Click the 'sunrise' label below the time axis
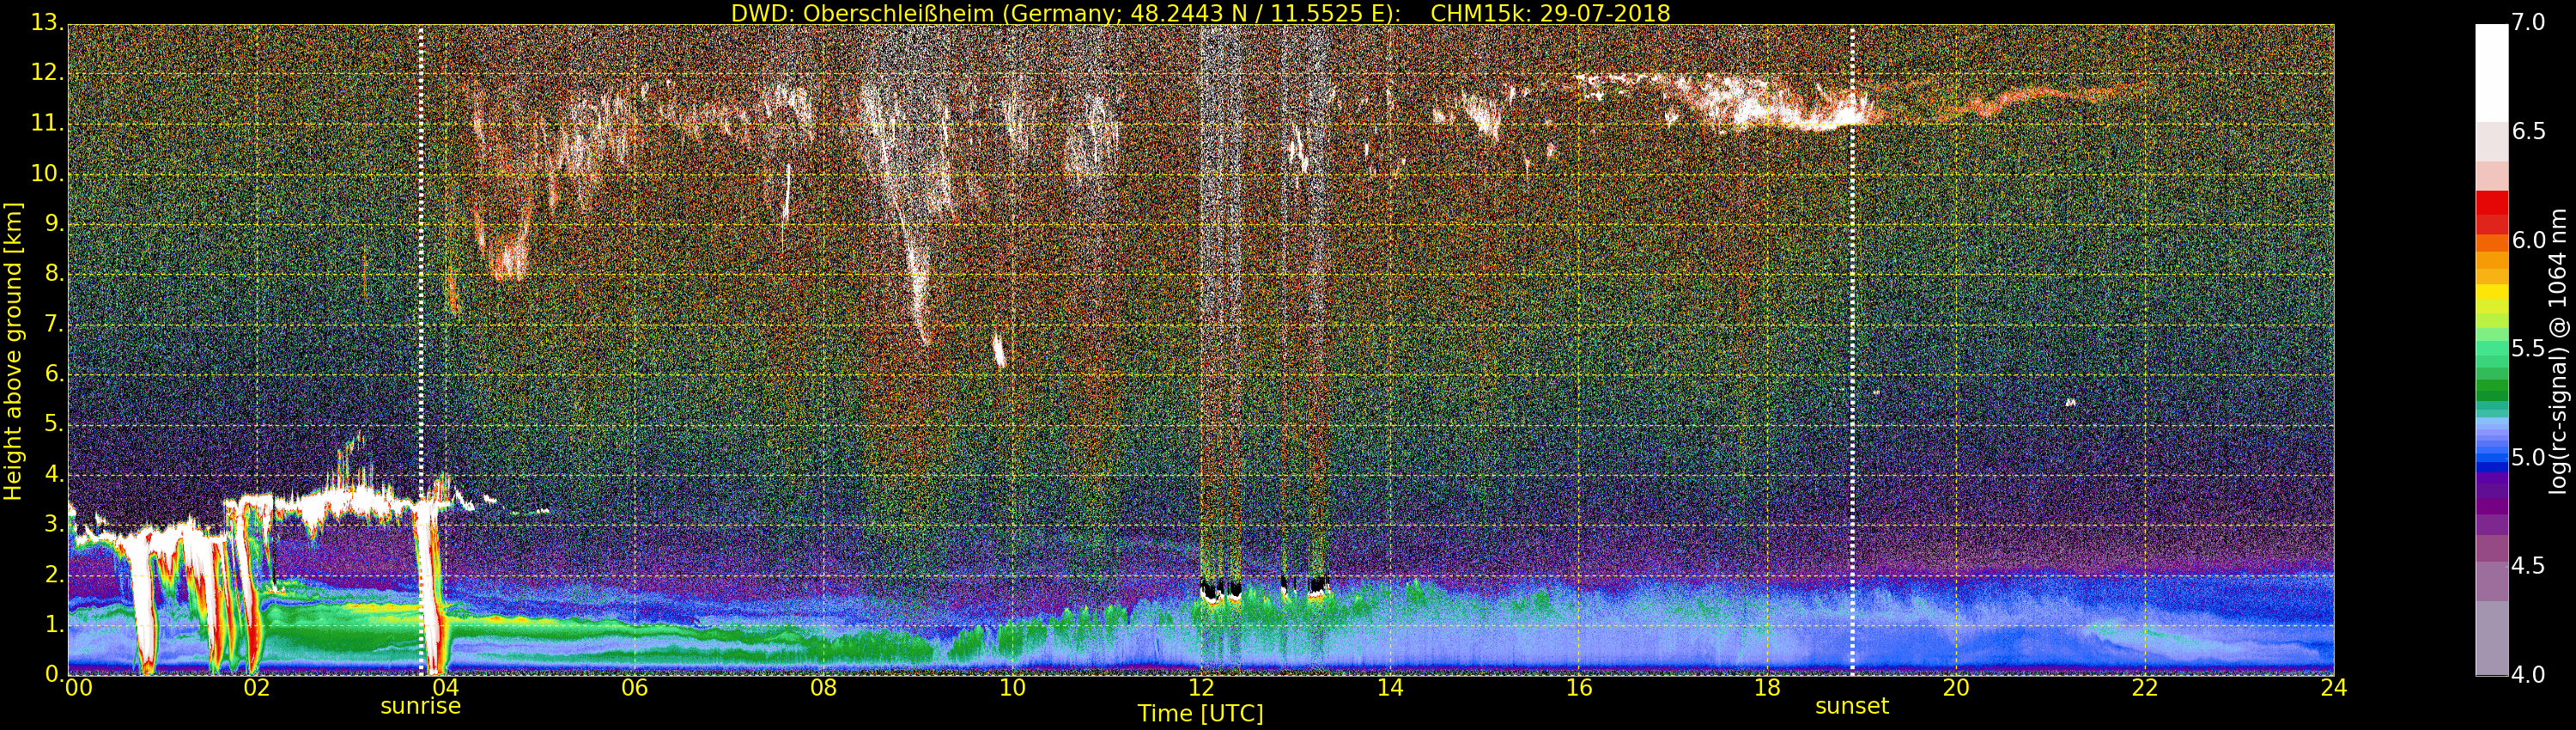Screen dimensions: 2576x730 420,706
